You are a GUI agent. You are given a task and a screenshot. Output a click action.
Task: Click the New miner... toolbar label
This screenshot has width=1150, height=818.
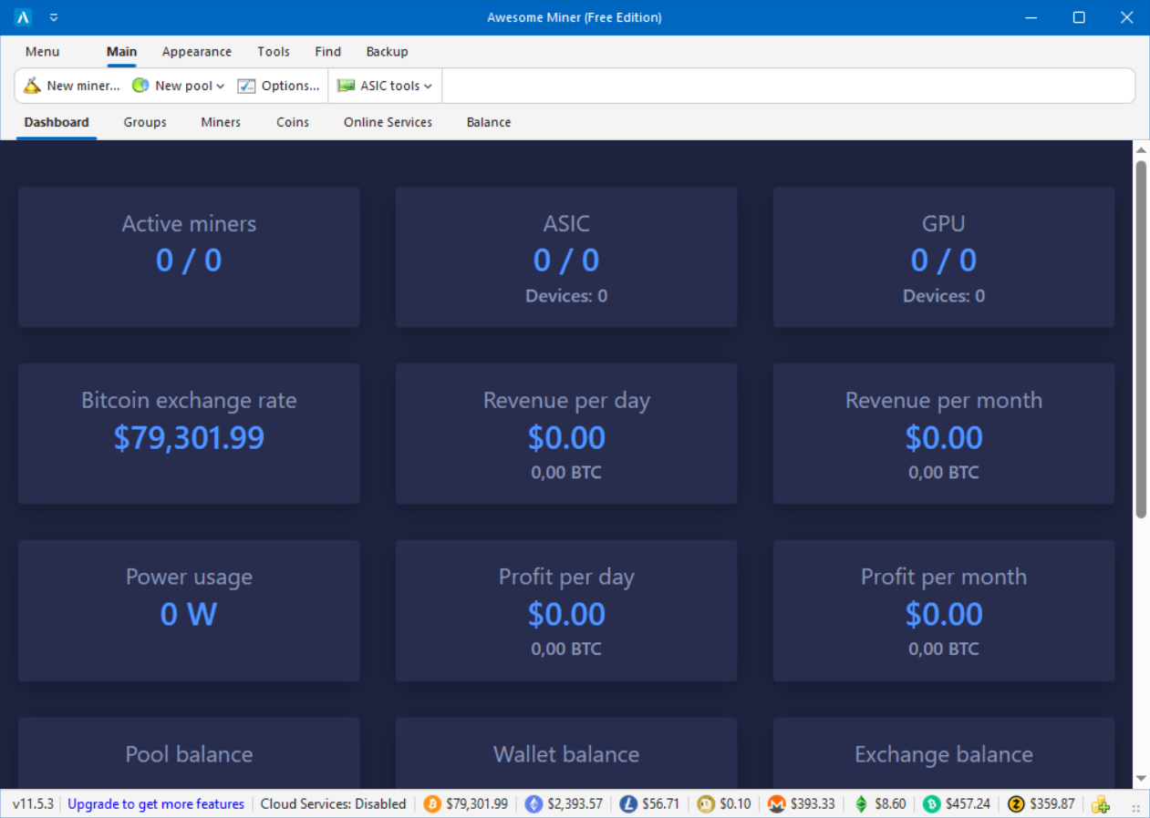tap(83, 86)
